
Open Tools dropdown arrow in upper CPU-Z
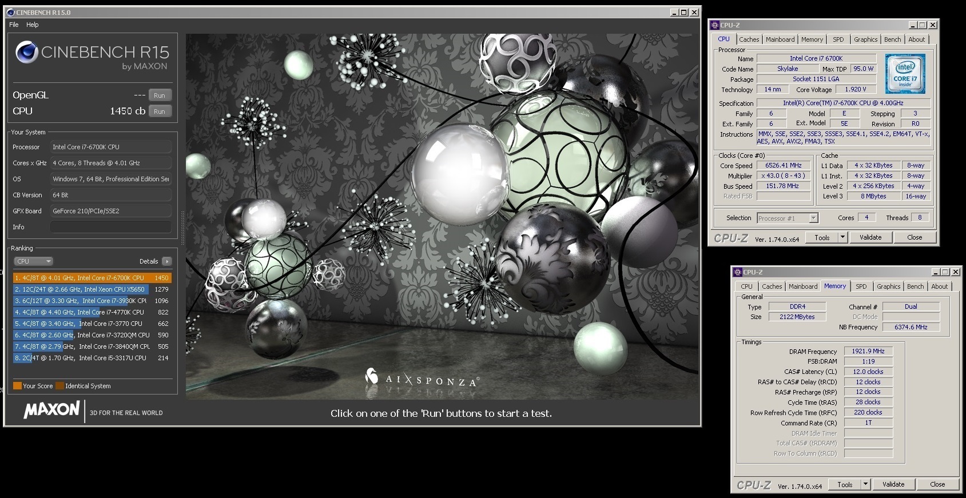point(842,237)
